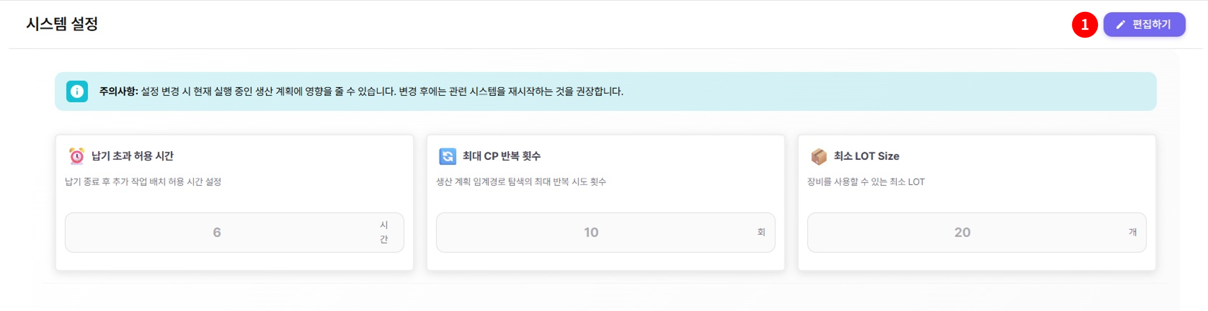Click the 최소 LOT Size card title
This screenshot has width=1208, height=311.
click(x=866, y=156)
